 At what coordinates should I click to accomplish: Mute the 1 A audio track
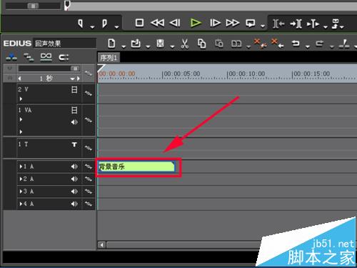click(74, 167)
